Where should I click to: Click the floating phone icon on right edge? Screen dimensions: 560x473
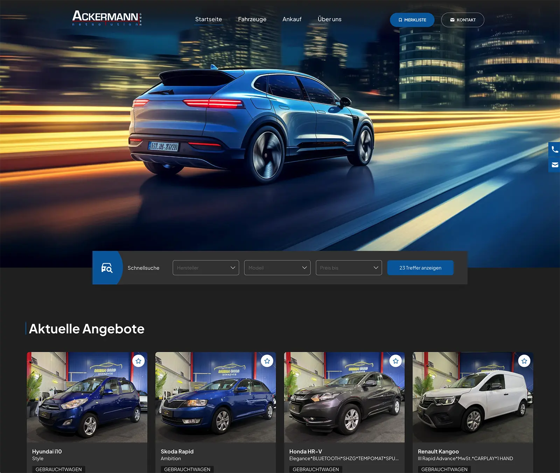coord(554,150)
